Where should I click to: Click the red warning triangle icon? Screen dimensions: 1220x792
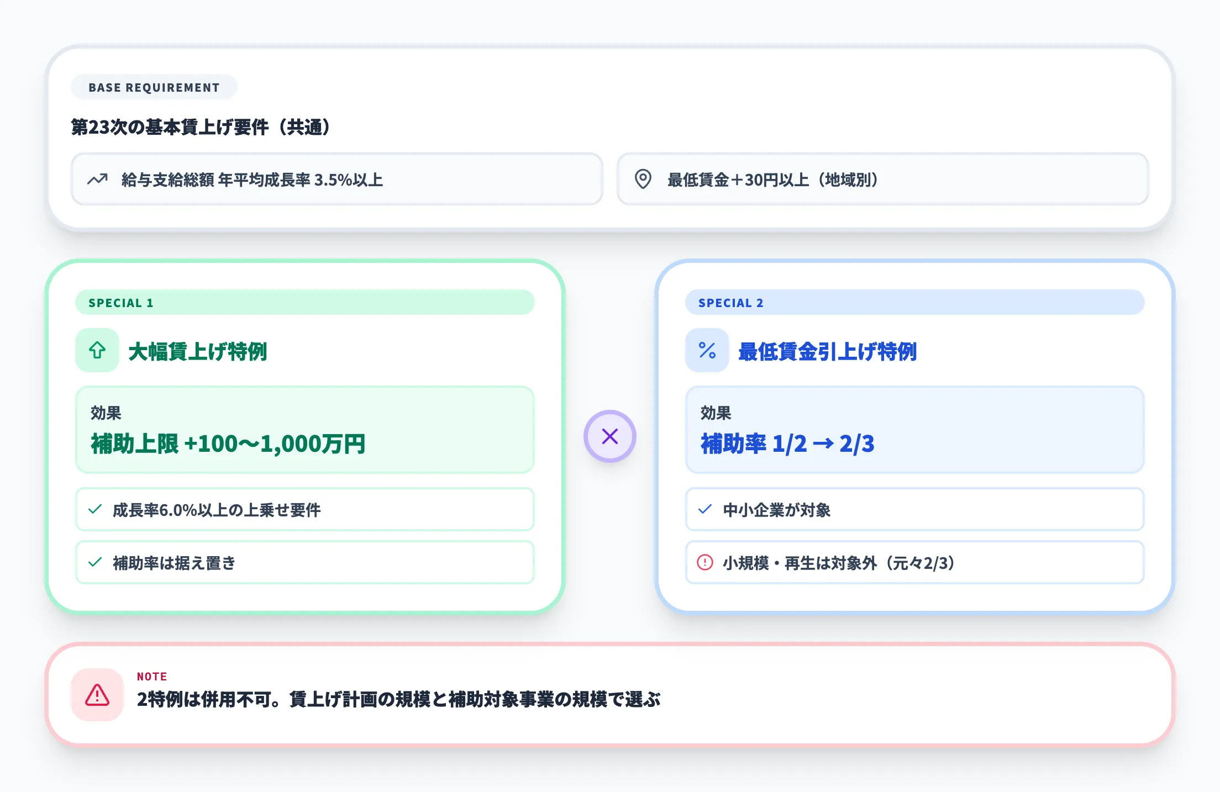tap(97, 695)
